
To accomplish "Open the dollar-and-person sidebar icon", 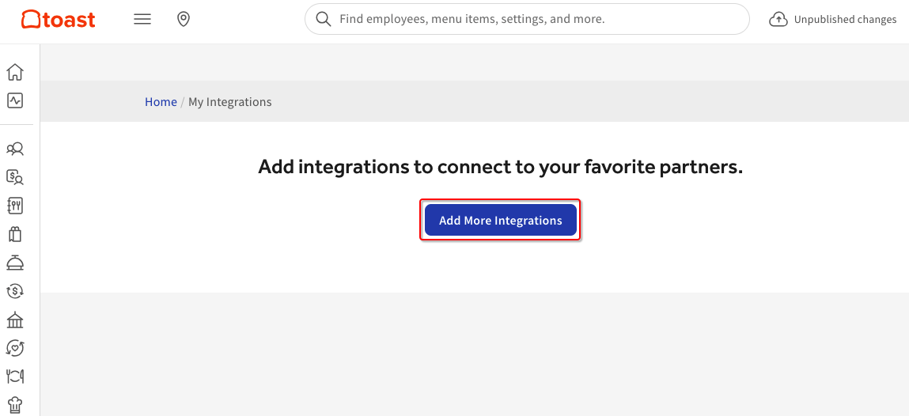I will point(15,177).
